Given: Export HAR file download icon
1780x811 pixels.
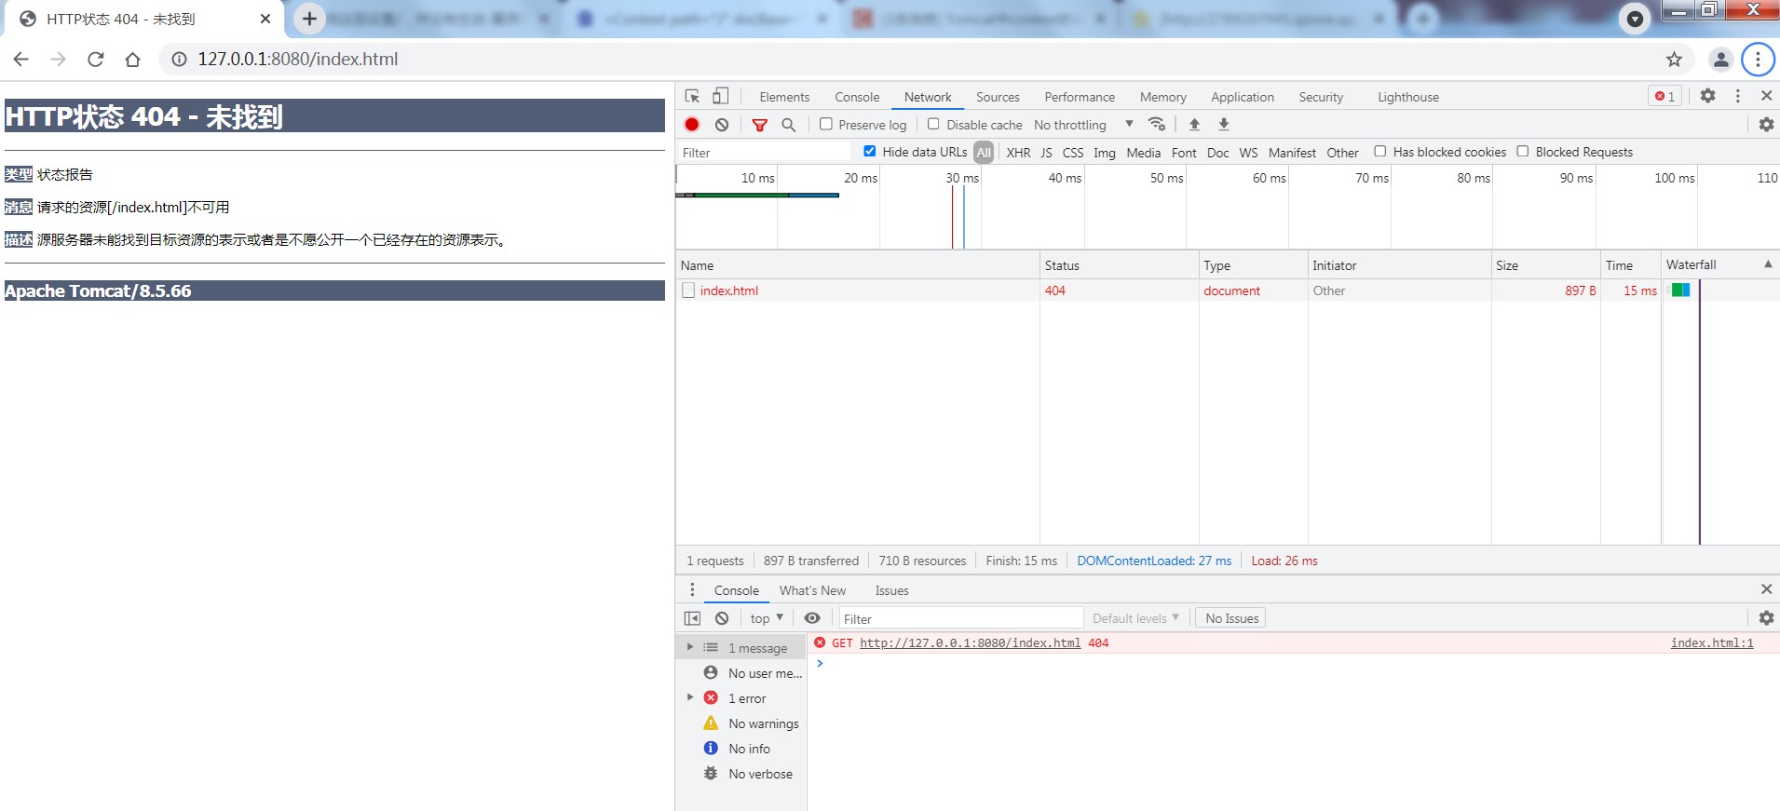Looking at the screenshot, I should [1224, 124].
